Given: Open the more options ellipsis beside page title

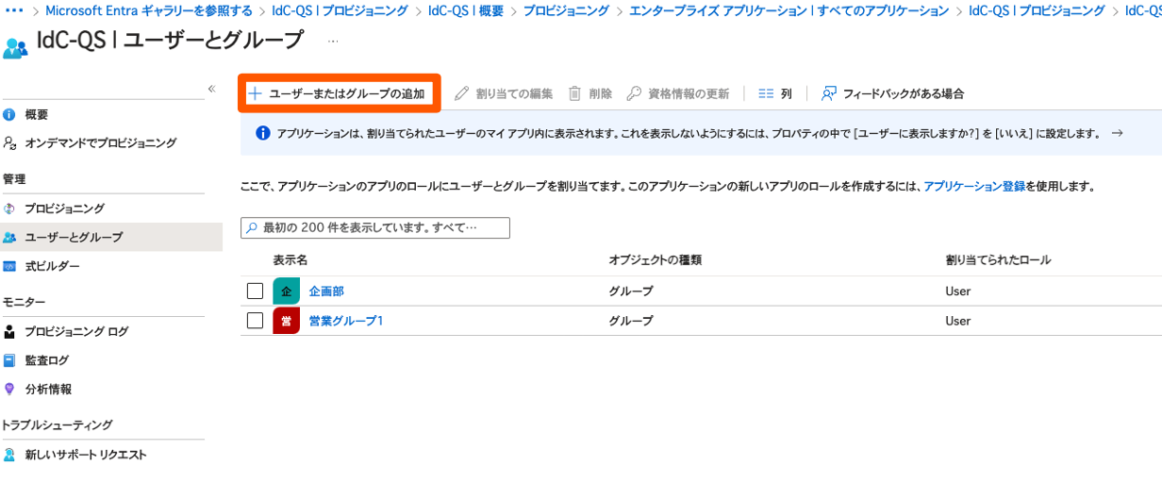Looking at the screenshot, I should [x=334, y=42].
